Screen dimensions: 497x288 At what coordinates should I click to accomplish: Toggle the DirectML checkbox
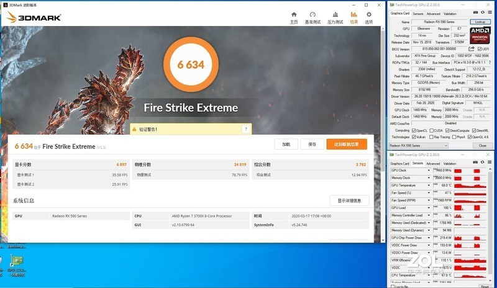tap(474, 130)
